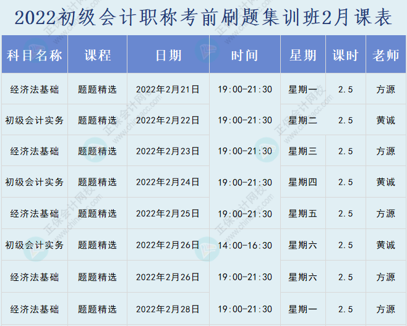The image size is (407, 326).
Task: Select the 课程 column header
Action: click(98, 56)
